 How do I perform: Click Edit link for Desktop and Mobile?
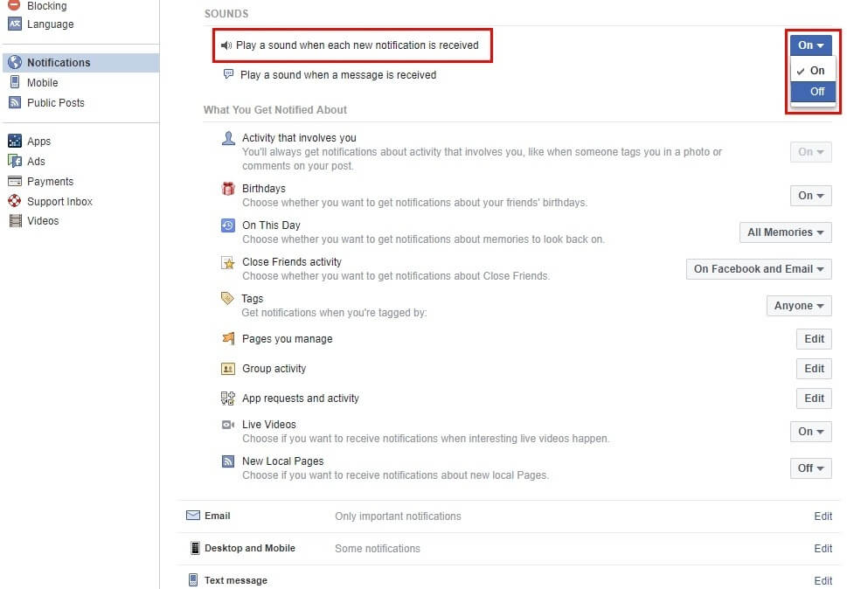823,549
